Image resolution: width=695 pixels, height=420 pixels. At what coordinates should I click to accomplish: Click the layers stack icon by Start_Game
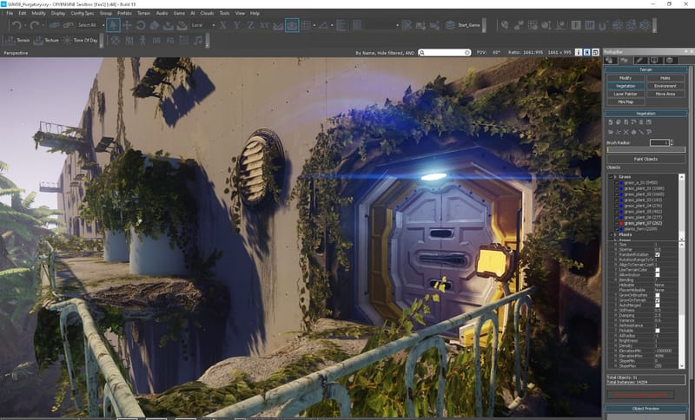[x=450, y=25]
